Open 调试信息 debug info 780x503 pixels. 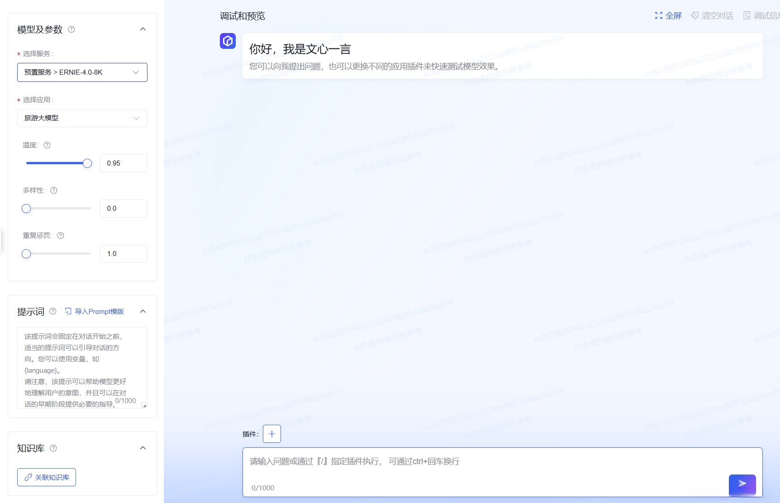pos(761,16)
